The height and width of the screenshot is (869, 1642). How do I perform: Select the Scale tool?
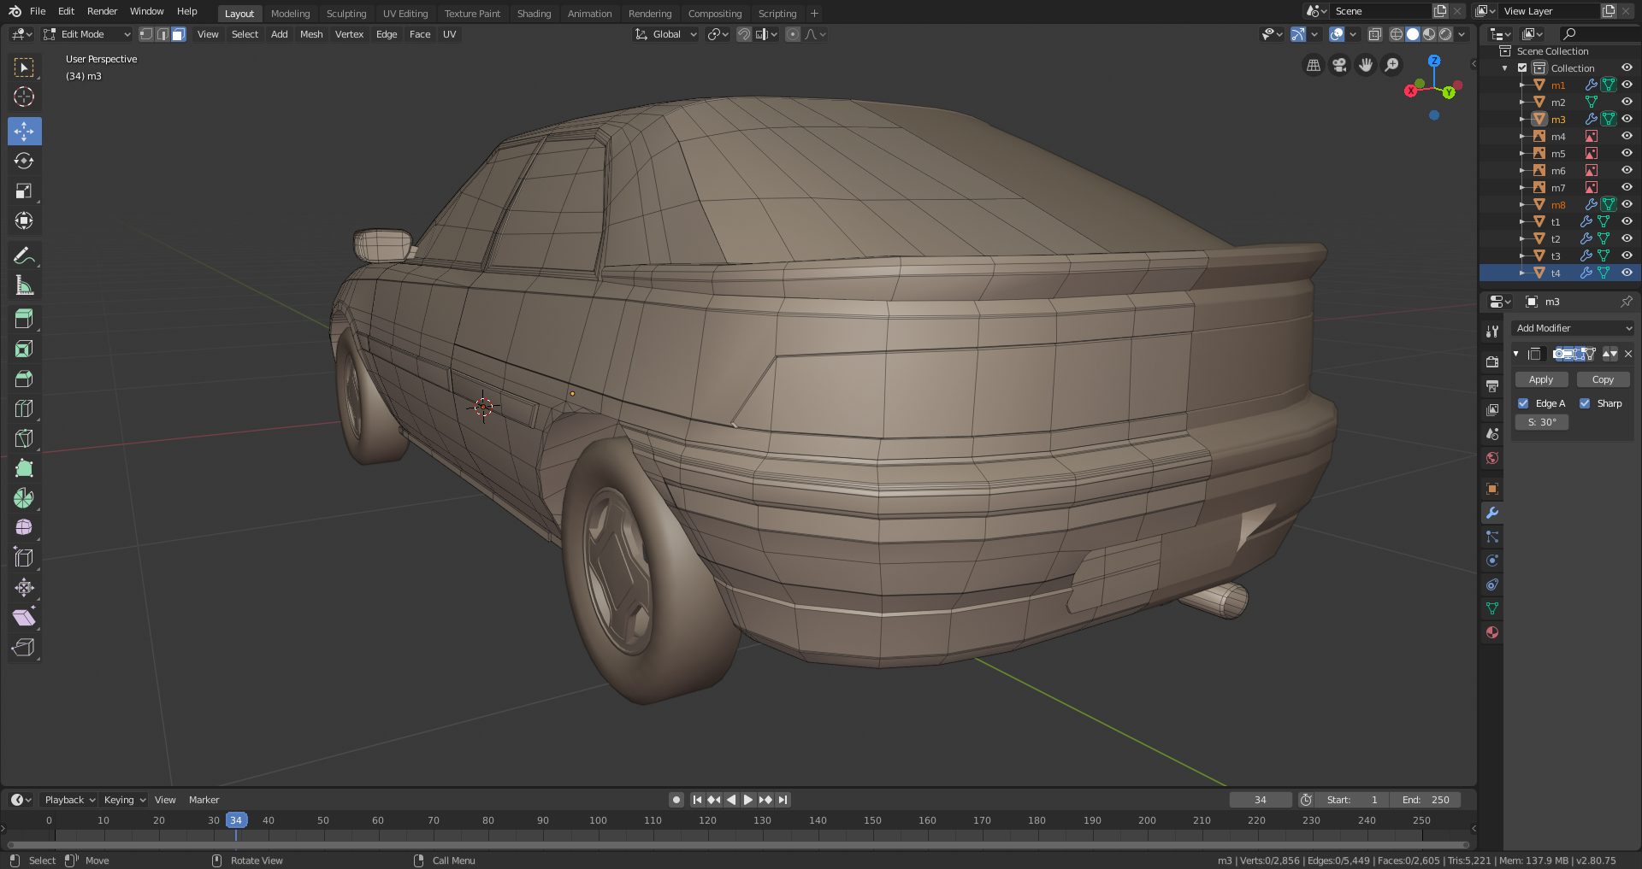tap(24, 191)
